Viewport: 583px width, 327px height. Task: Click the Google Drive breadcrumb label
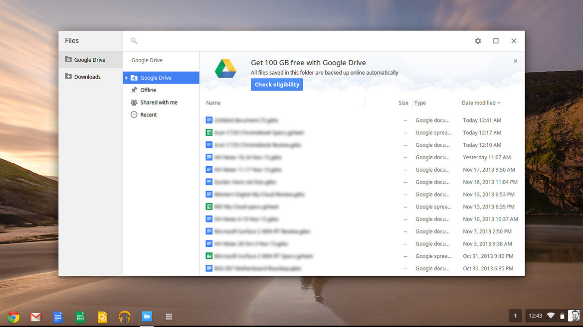pos(147,60)
